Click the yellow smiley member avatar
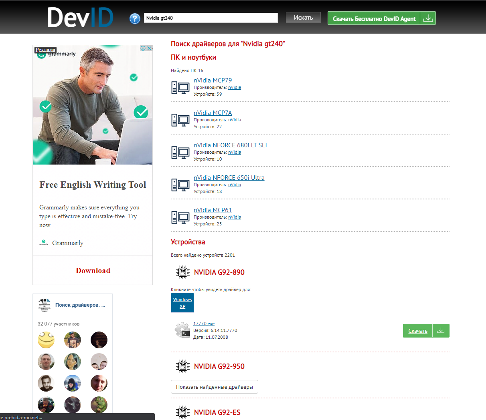Screen dimensions: 486x420 [x=46, y=340]
